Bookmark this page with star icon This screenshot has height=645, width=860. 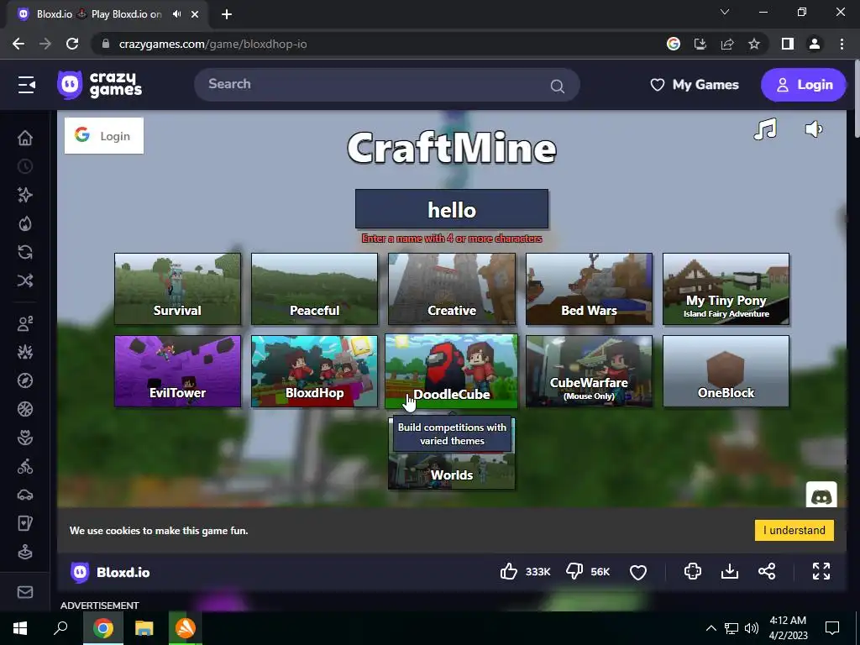(x=754, y=44)
